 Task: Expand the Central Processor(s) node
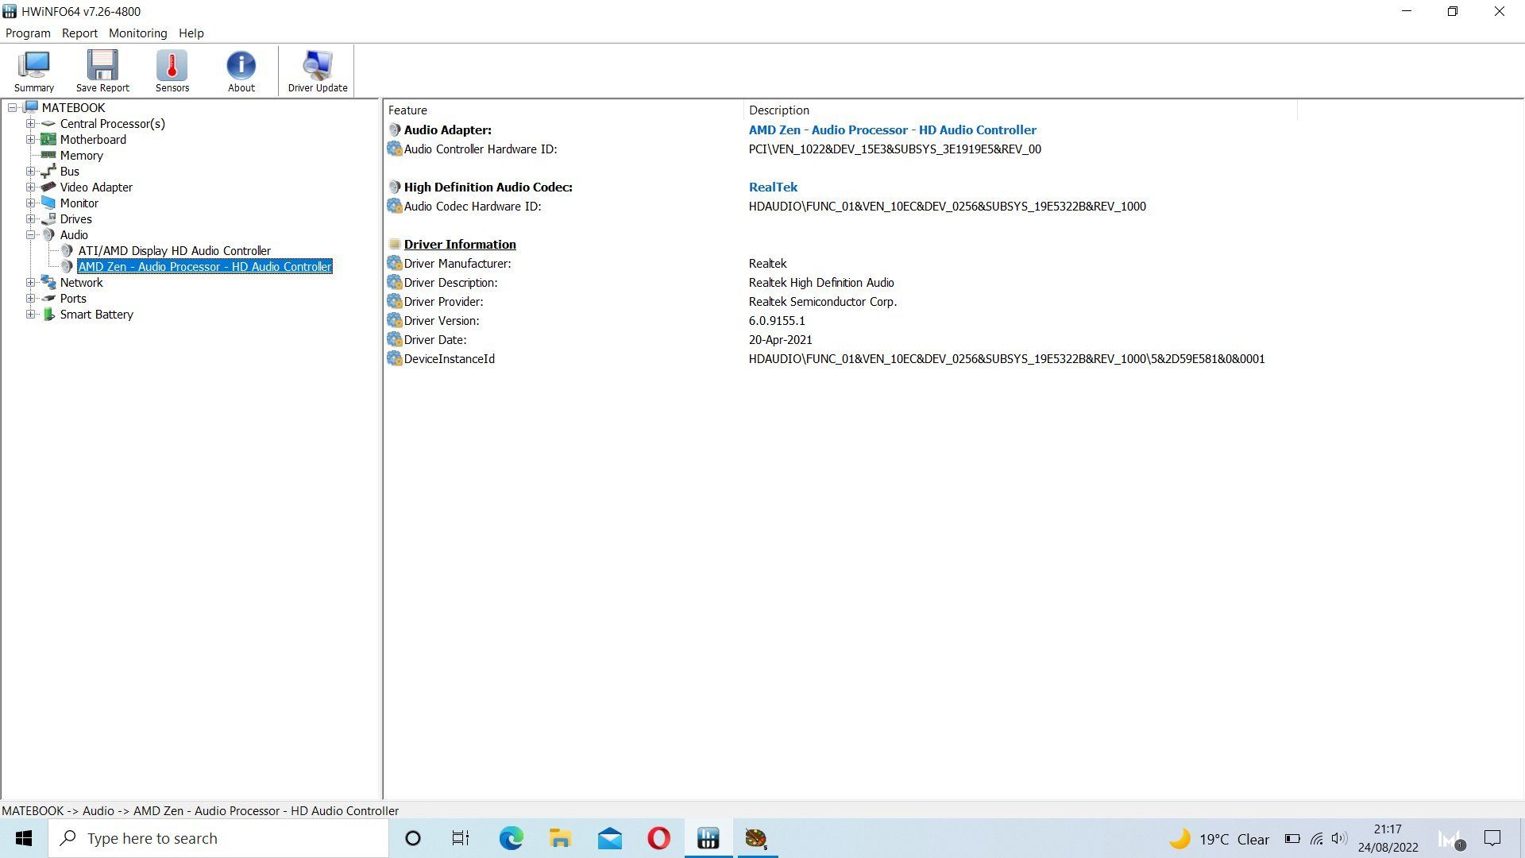click(x=30, y=123)
